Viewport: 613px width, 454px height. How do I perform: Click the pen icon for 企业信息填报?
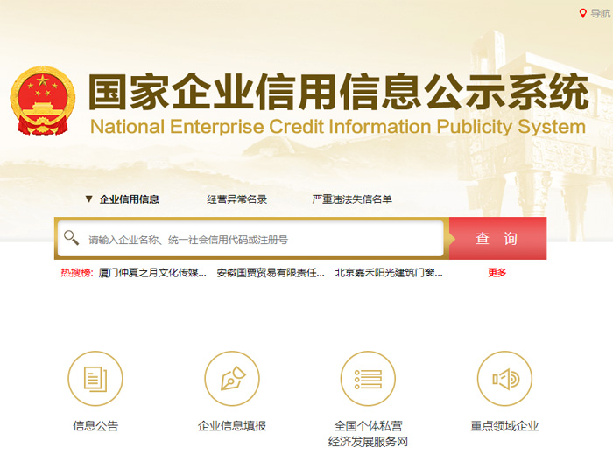click(x=232, y=378)
